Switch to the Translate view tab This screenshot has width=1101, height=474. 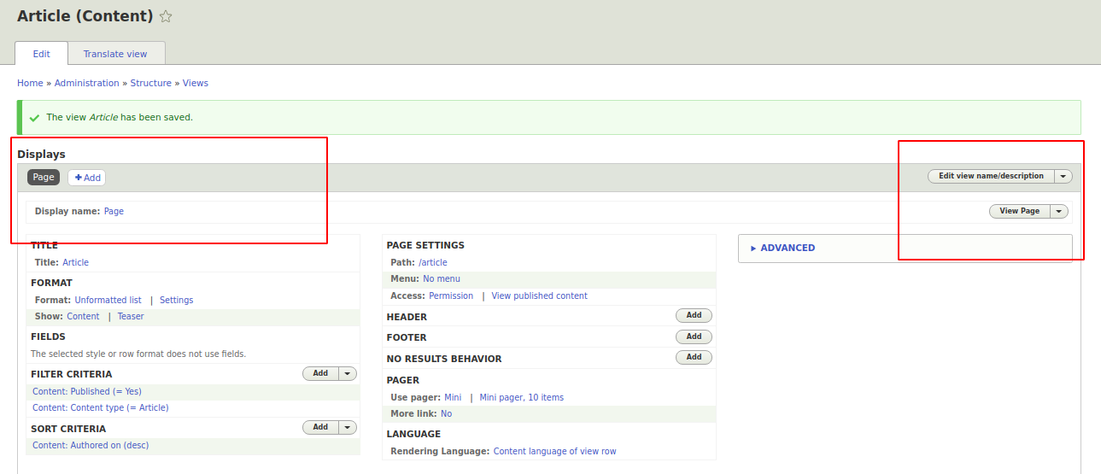click(115, 54)
